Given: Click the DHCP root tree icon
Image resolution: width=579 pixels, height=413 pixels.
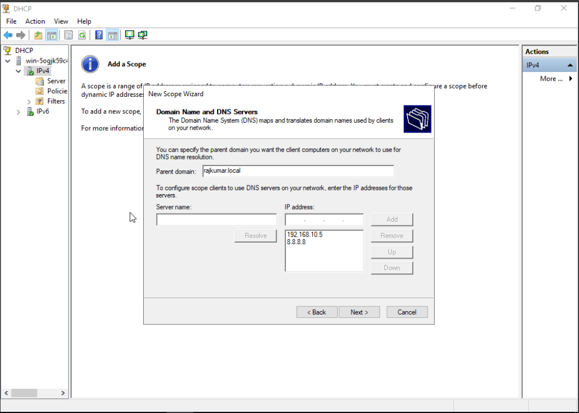Looking at the screenshot, I should (7, 50).
